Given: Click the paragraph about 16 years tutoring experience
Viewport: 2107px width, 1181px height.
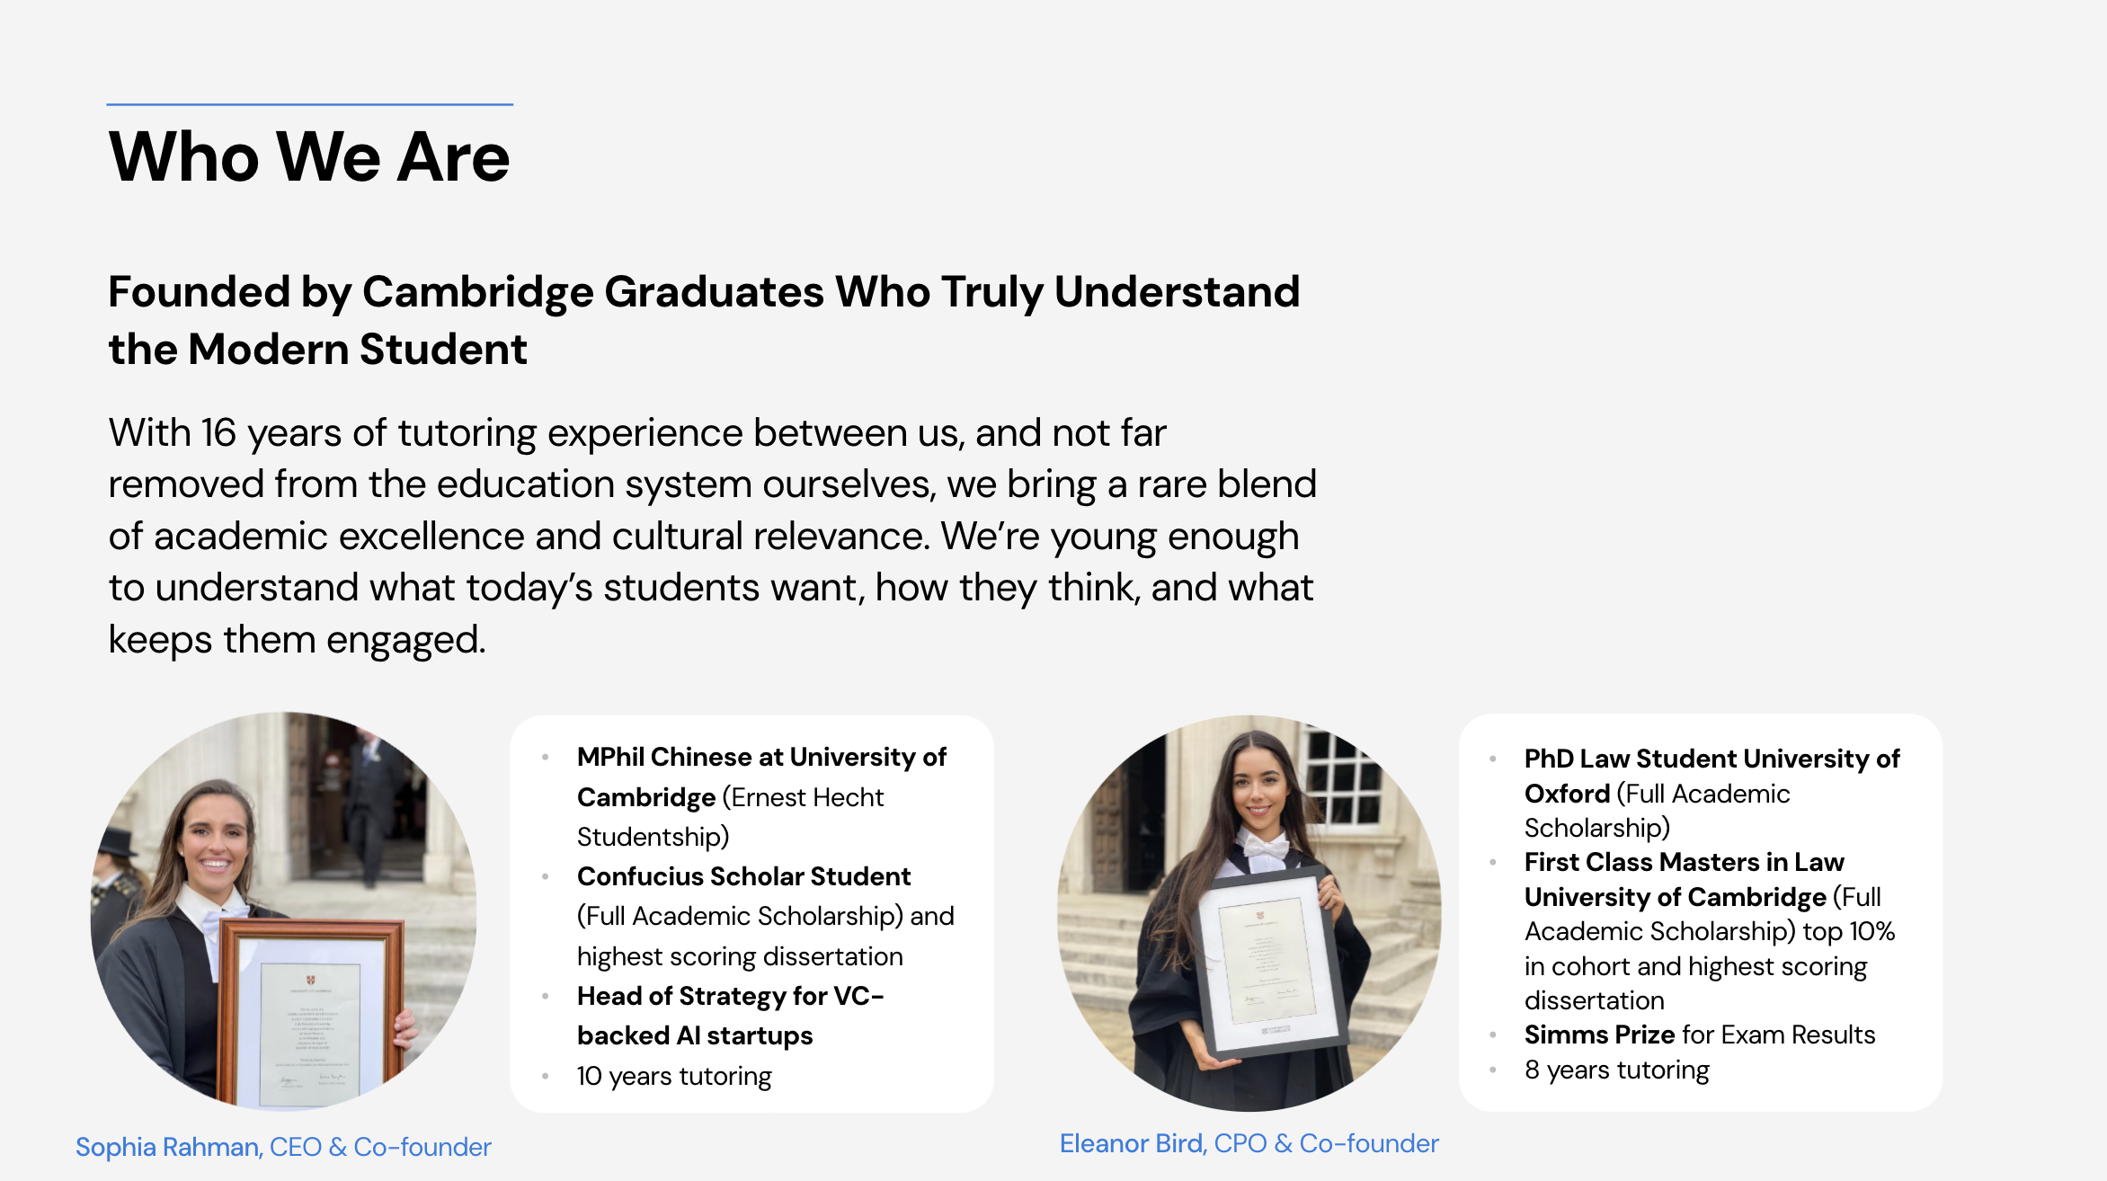Looking at the screenshot, I should [x=712, y=537].
